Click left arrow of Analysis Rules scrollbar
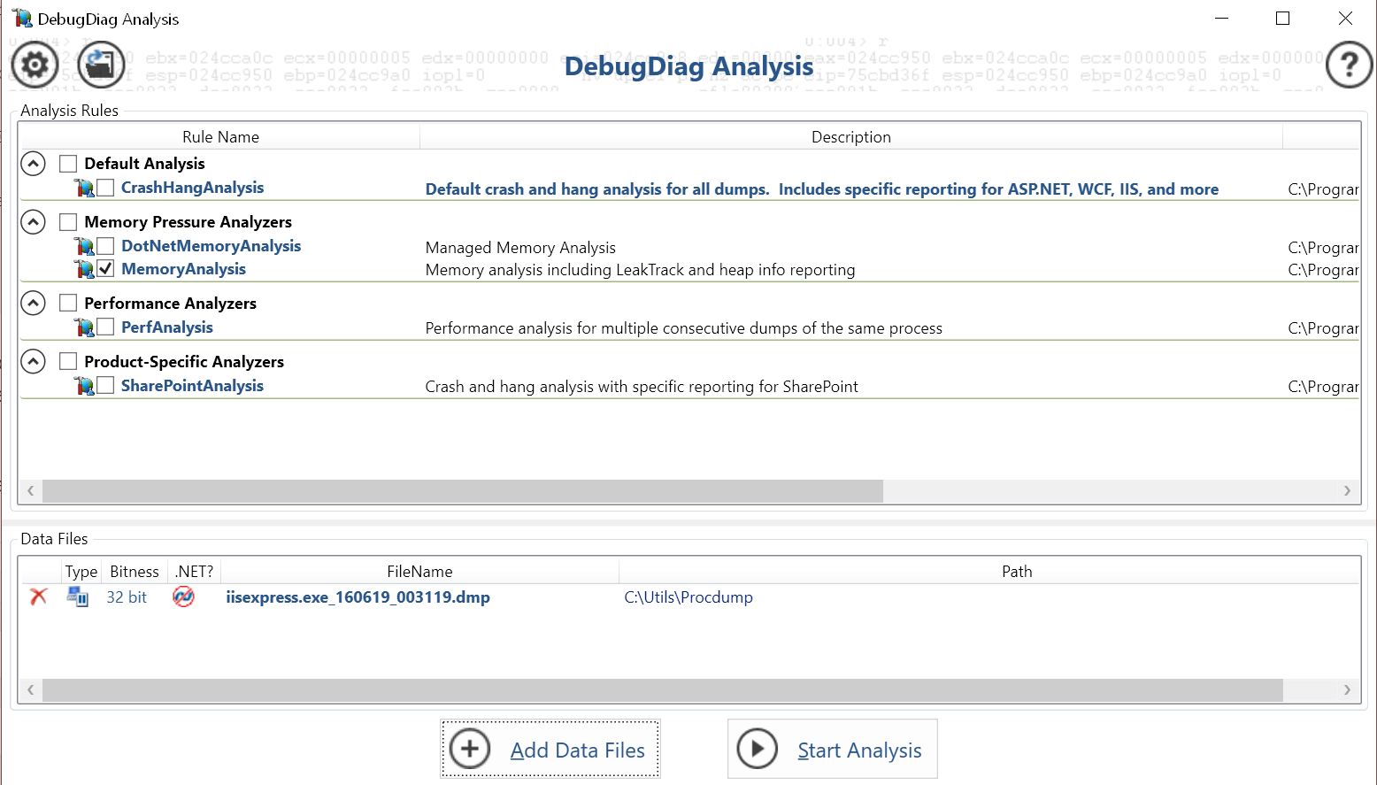1377x785 pixels. click(31, 491)
